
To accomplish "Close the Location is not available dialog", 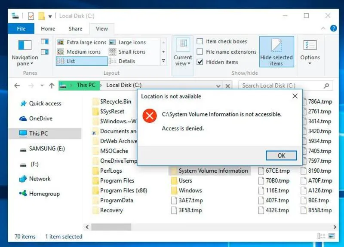I will pyautogui.click(x=295, y=96).
